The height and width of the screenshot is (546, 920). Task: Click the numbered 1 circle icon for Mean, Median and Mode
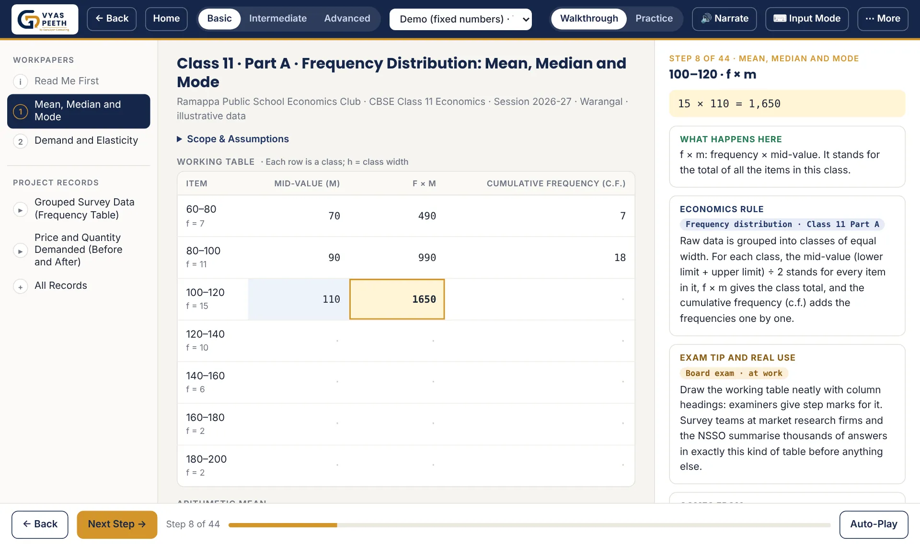coord(20,111)
